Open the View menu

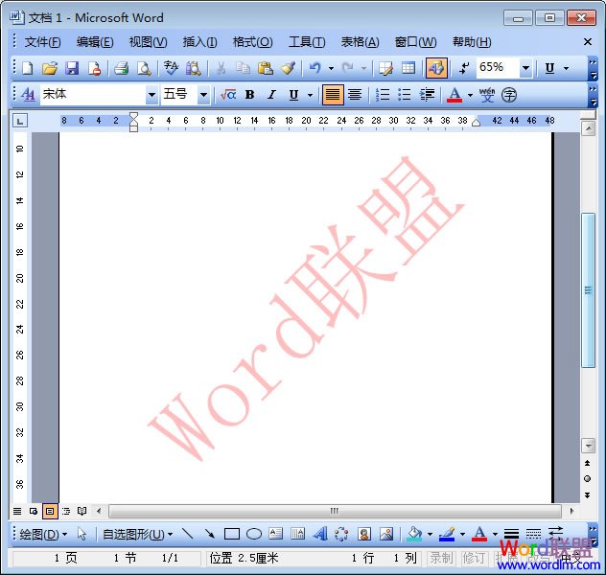coord(148,42)
